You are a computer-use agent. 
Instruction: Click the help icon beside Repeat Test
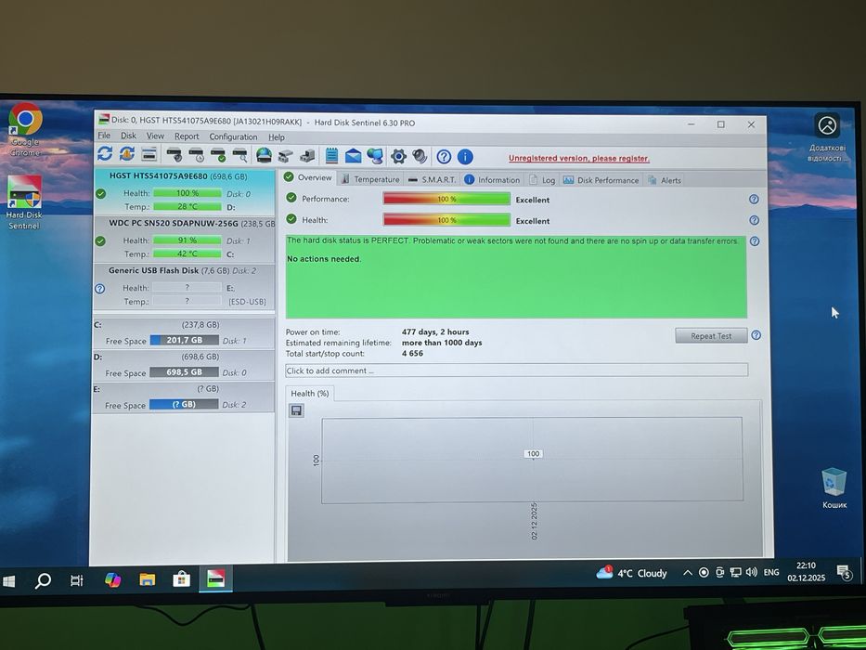point(756,335)
